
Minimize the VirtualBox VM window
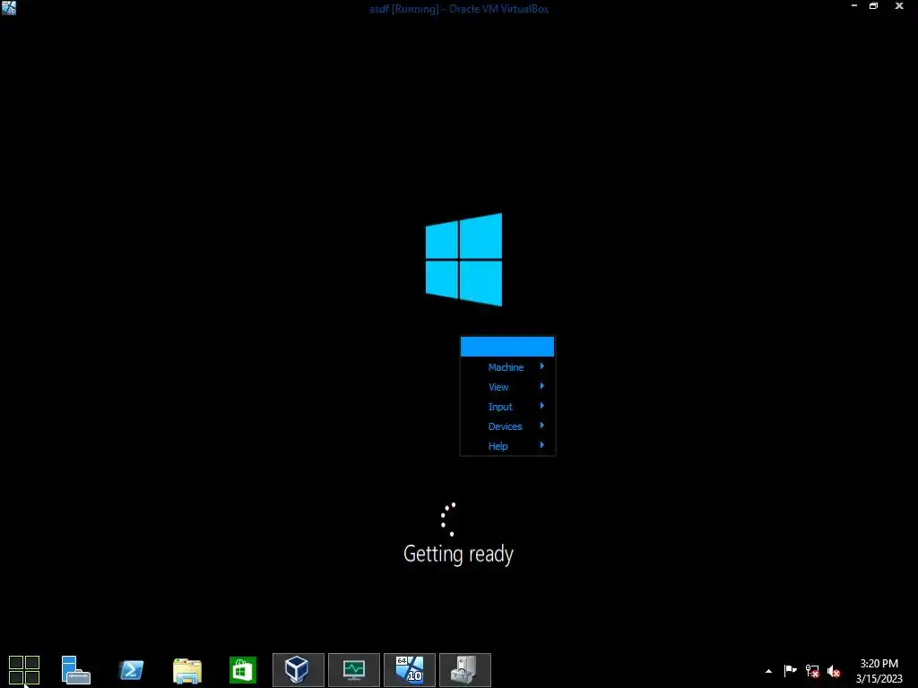pos(853,6)
